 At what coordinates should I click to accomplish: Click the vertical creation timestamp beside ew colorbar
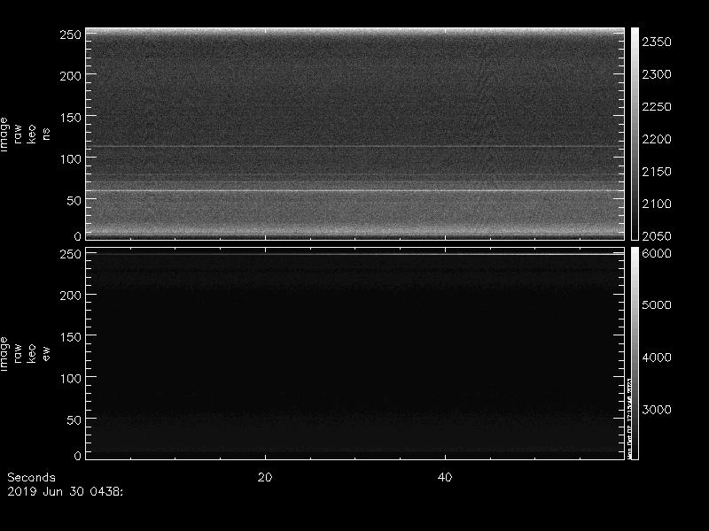[629, 418]
